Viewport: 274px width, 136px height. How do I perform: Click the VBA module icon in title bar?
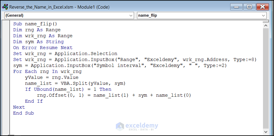coord(5,7)
